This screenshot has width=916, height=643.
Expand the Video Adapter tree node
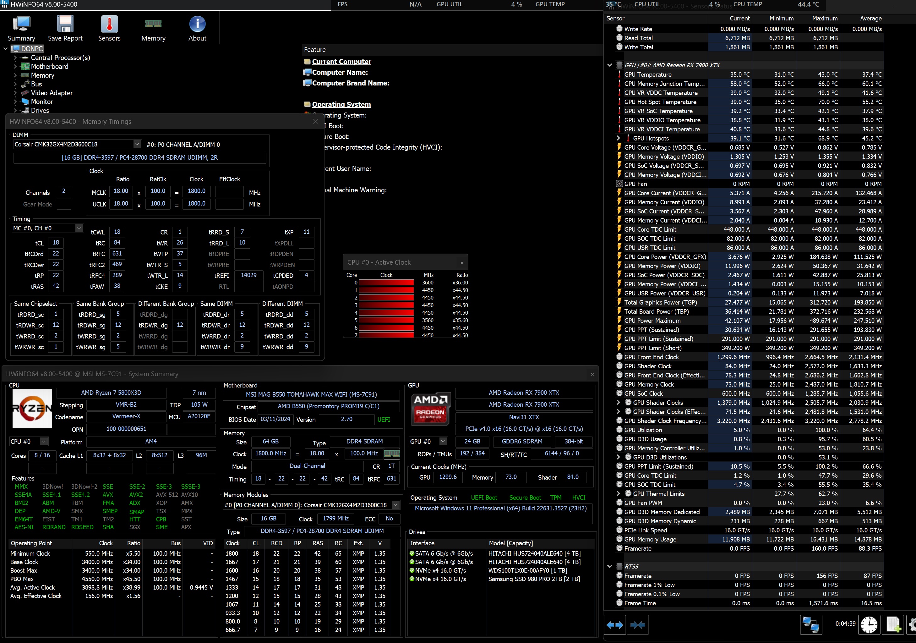coord(16,93)
